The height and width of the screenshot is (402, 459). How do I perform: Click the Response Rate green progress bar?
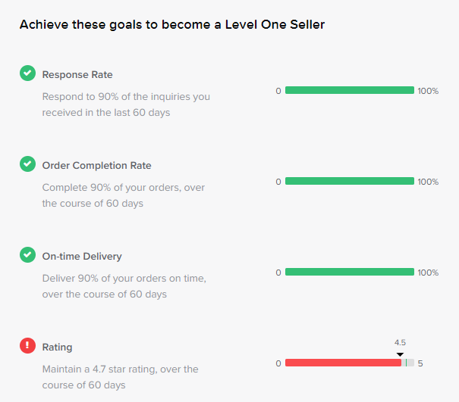350,90
